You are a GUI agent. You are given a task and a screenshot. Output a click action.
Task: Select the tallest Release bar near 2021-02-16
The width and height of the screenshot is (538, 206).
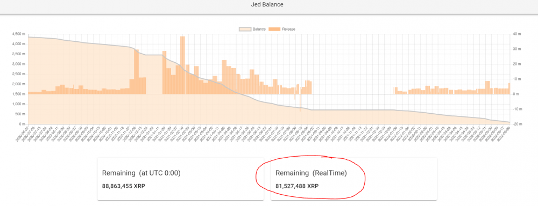pos(182,65)
